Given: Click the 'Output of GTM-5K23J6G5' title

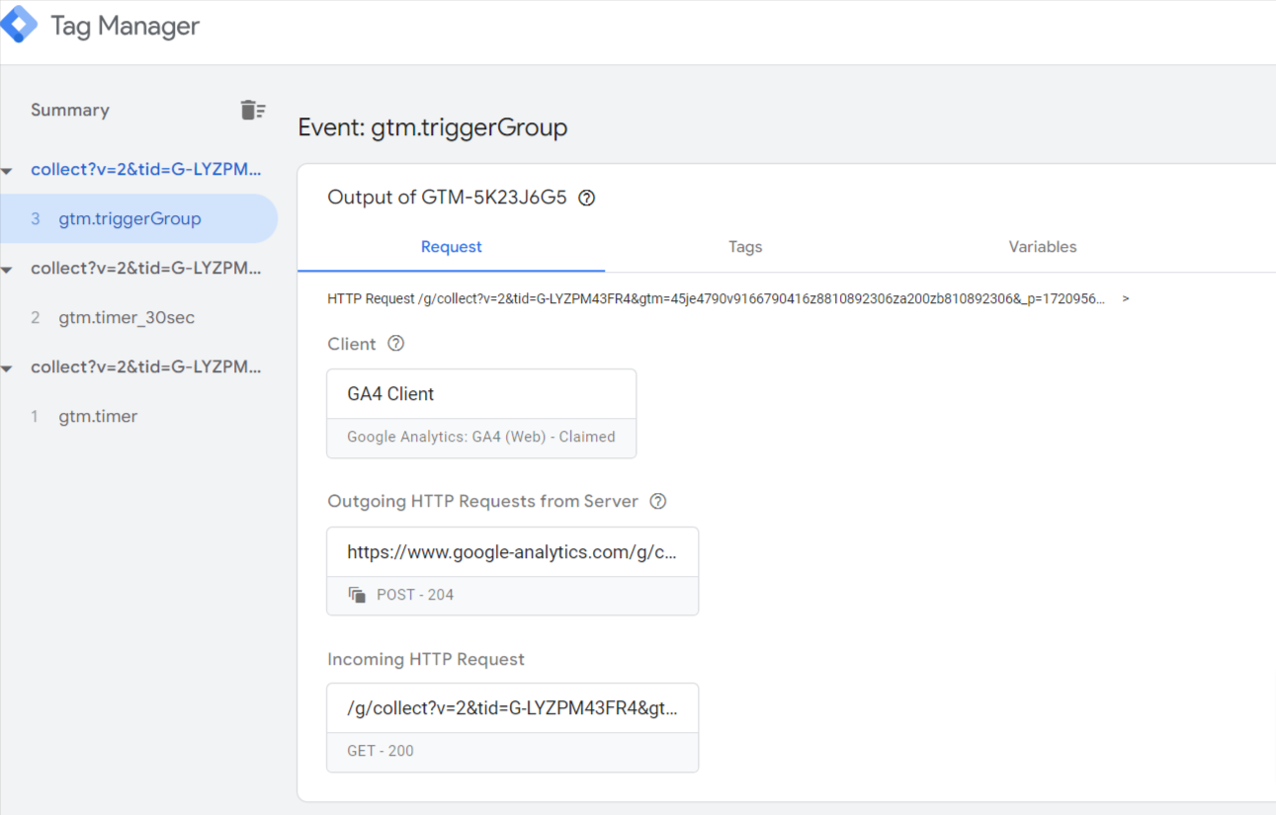Looking at the screenshot, I should pos(447,198).
